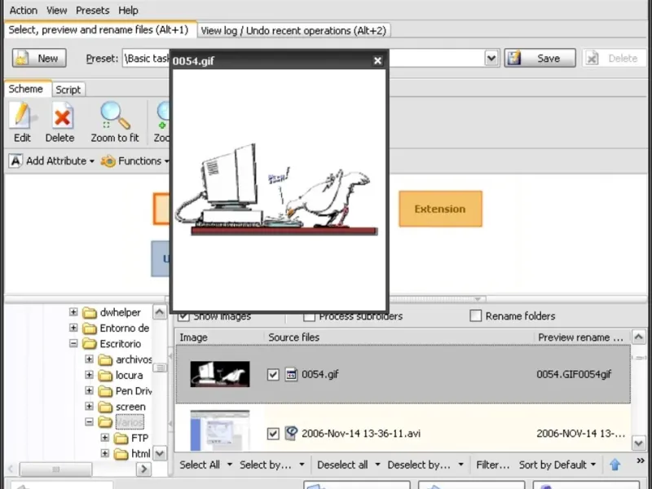Click folder tree scroll up arrow
Image resolution: width=652 pixels, height=489 pixels.
click(x=160, y=312)
